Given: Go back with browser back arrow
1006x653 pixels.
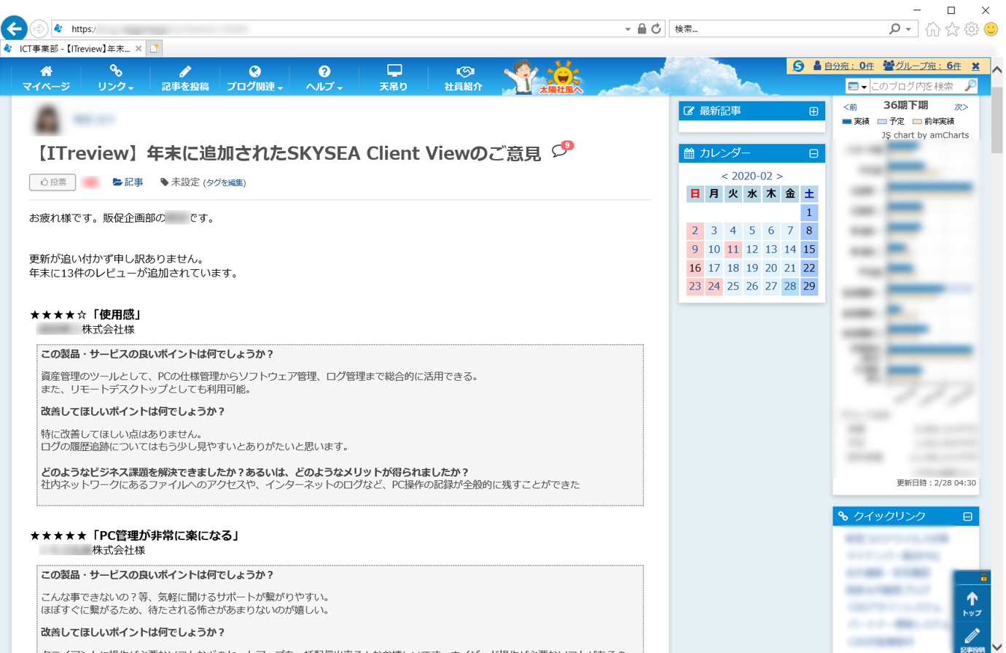Looking at the screenshot, I should [14, 28].
